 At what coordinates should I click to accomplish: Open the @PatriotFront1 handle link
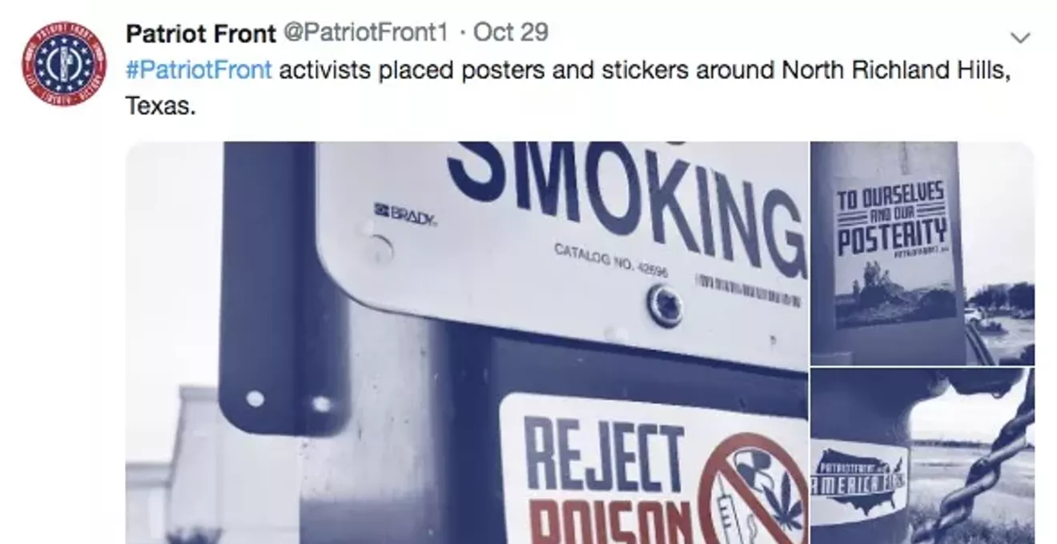coord(364,33)
